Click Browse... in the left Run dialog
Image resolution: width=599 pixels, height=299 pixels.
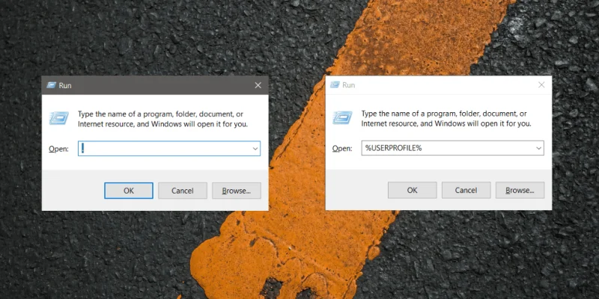tap(237, 191)
